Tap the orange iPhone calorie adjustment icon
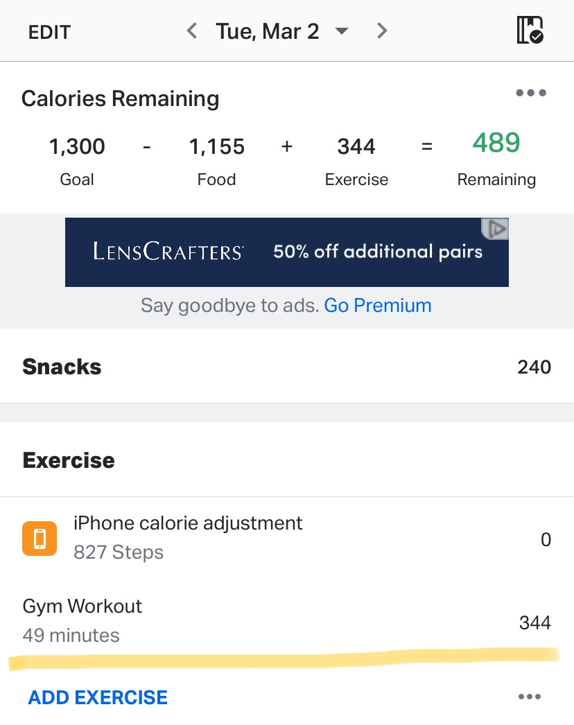This screenshot has height=725, width=574. 40,539
